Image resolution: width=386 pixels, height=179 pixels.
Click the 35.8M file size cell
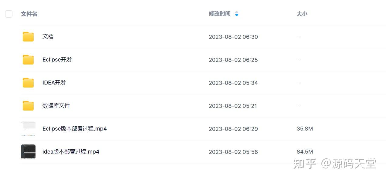[x=305, y=129]
